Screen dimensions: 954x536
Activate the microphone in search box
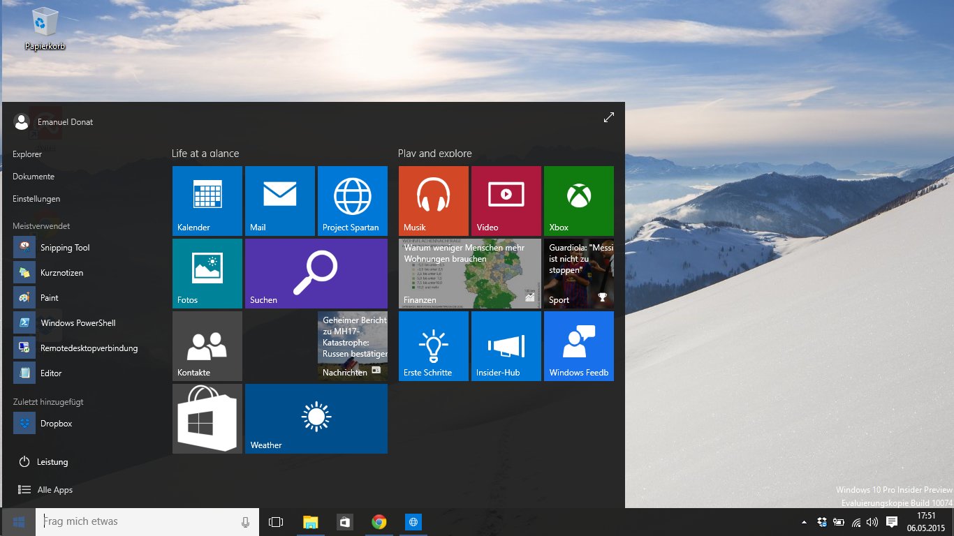[x=245, y=522]
